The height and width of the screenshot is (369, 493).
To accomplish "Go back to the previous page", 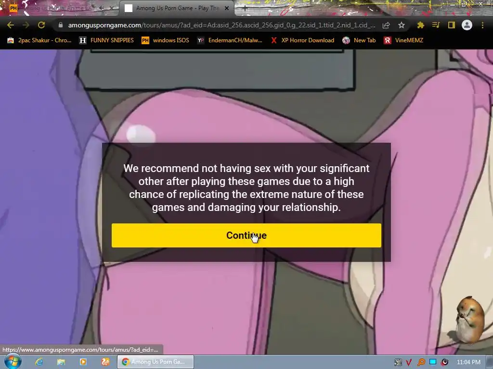I will click(11, 25).
